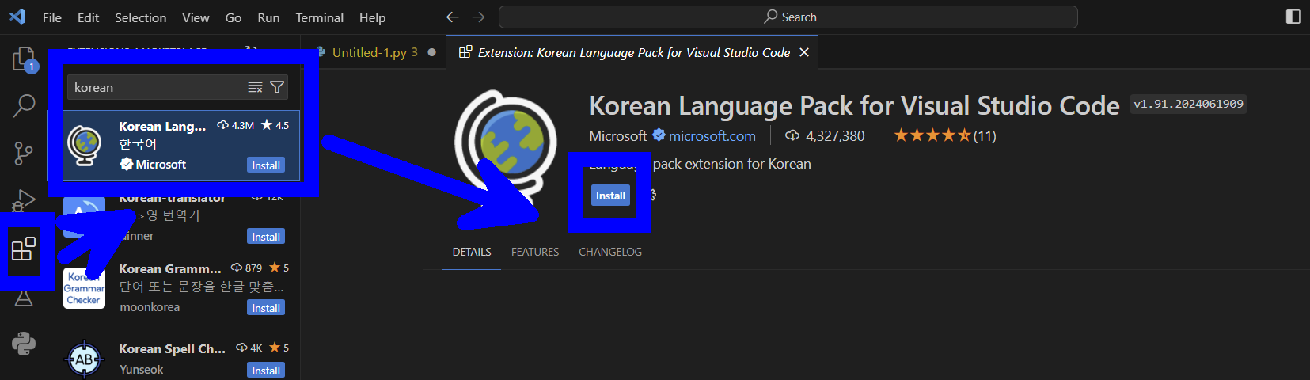Image resolution: width=1310 pixels, height=380 pixels.
Task: Click the Yunseok publisher name
Action: click(141, 370)
